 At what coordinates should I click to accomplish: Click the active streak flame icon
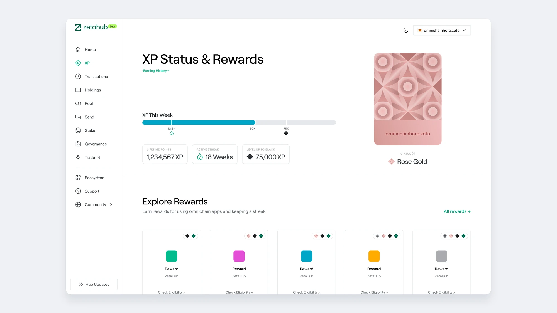[199, 156]
